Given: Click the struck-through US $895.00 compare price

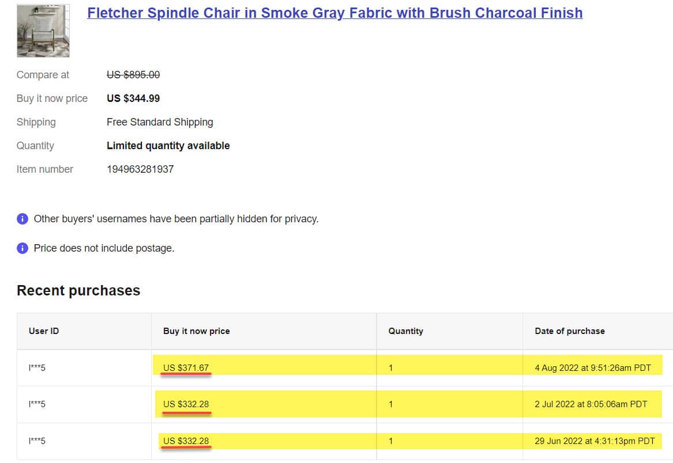Looking at the screenshot, I should pos(133,75).
